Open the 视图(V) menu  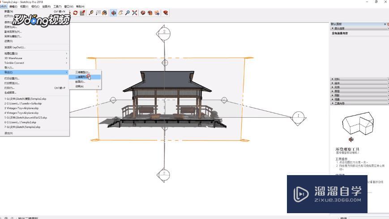[x=24, y=6]
